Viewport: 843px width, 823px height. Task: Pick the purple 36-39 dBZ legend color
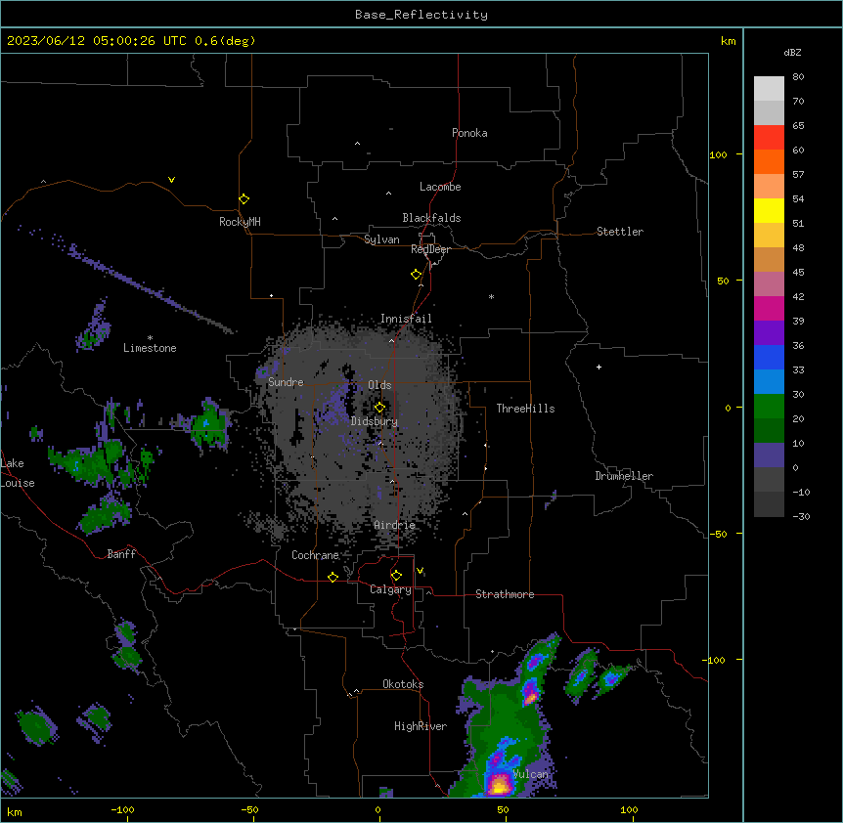pos(769,333)
